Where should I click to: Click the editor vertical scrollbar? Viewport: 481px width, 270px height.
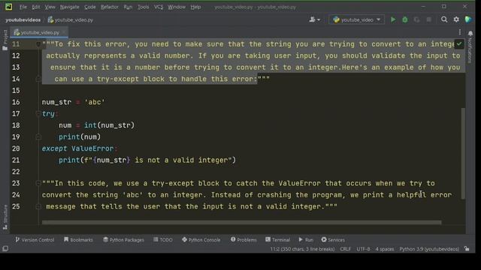point(463,153)
